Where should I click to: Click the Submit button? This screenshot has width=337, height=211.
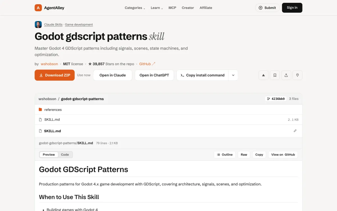pos(267,8)
